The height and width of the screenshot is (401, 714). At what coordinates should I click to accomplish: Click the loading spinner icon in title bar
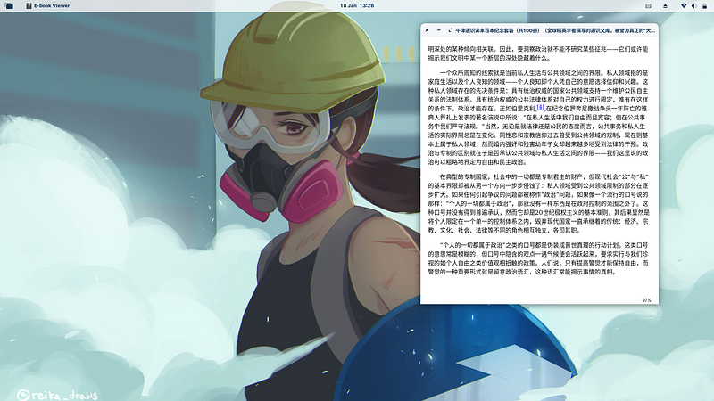coord(451,30)
